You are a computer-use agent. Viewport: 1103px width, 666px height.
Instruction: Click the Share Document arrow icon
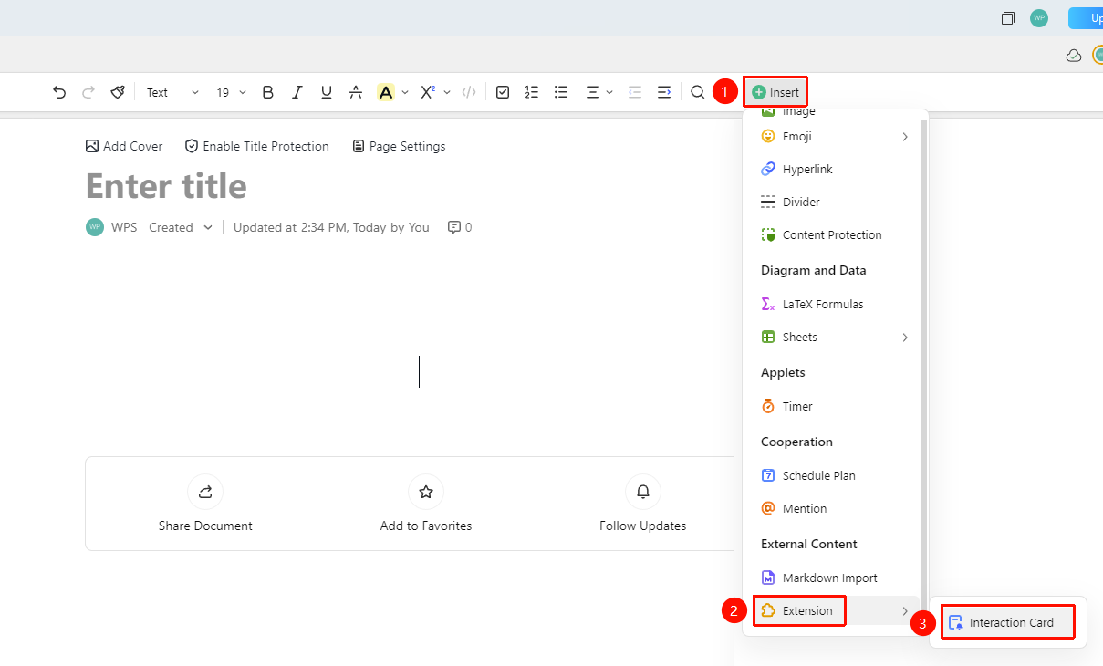pos(205,492)
